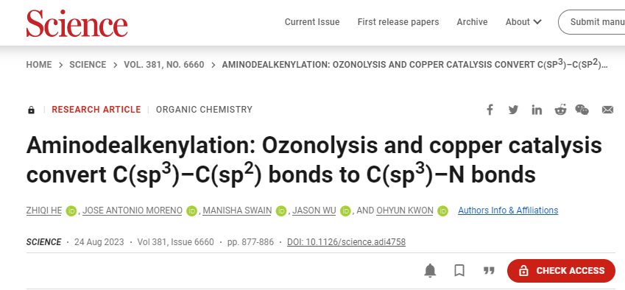Bookmark this article
The image size is (625, 290).
pos(459,271)
